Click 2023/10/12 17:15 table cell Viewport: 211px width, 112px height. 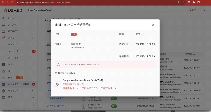pos(192,68)
